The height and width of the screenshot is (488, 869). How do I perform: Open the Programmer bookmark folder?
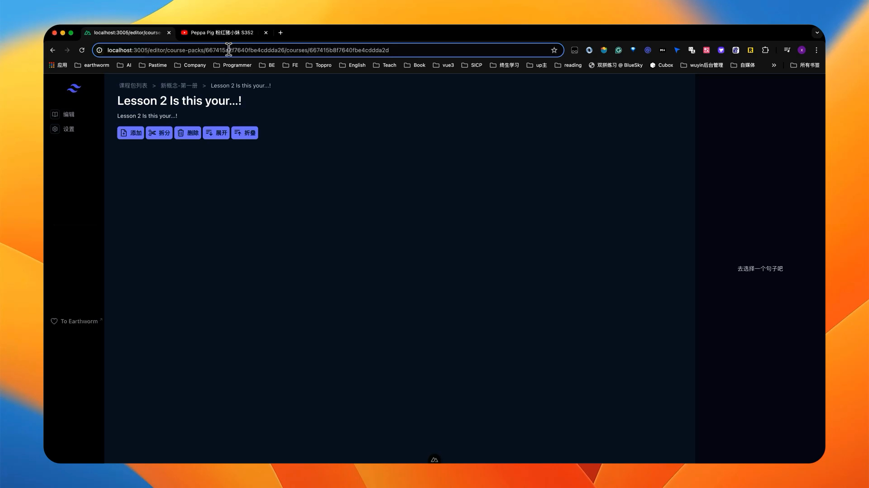tap(232, 65)
